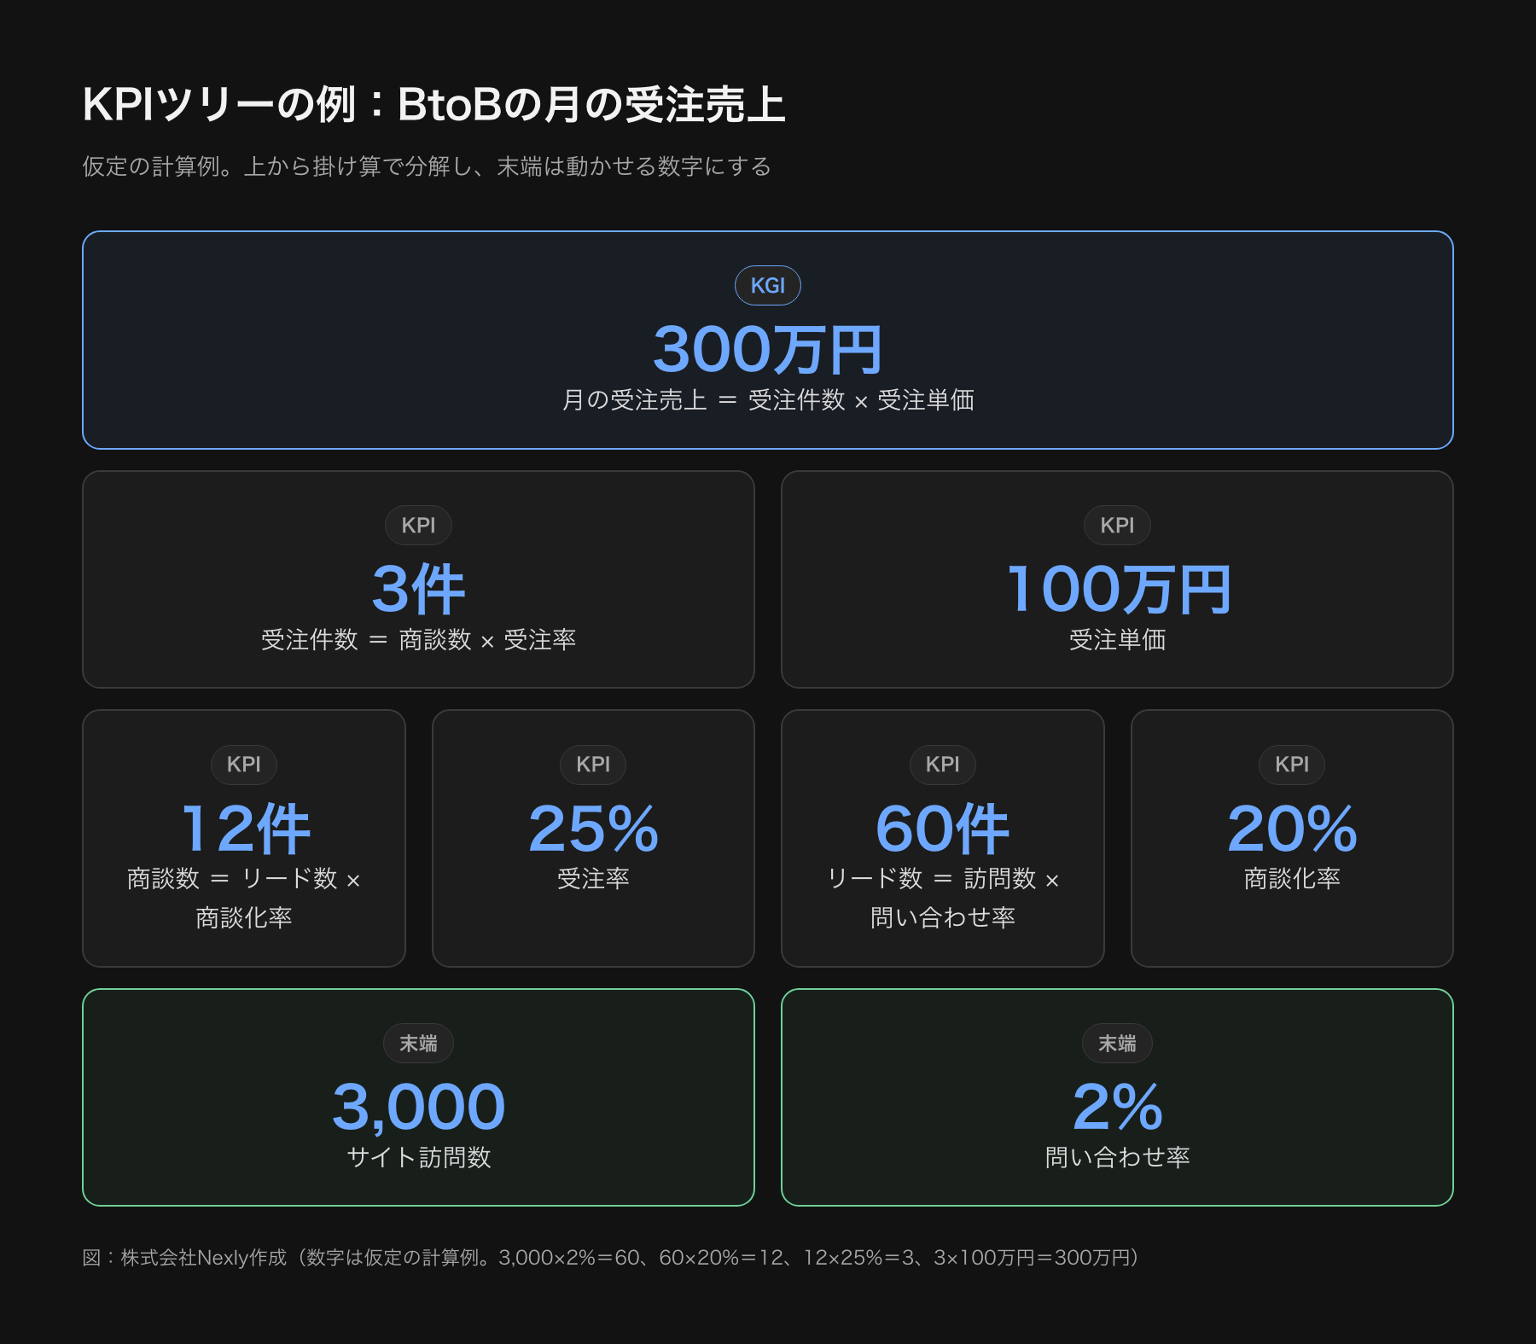Click the subtitle starting with '仮定の計算例。上から掛け算で分解し'

point(427,166)
